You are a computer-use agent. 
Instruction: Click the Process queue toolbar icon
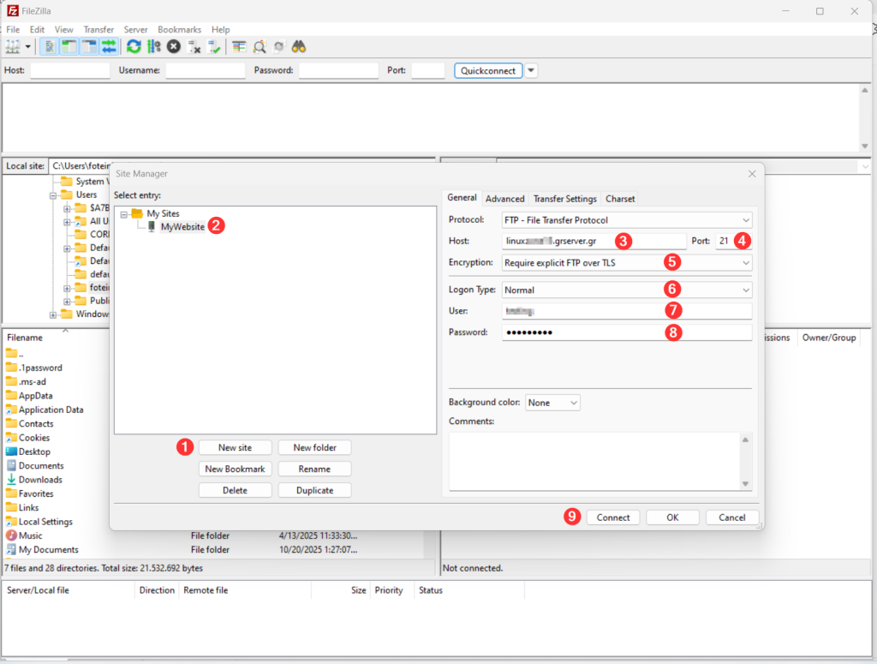(154, 46)
